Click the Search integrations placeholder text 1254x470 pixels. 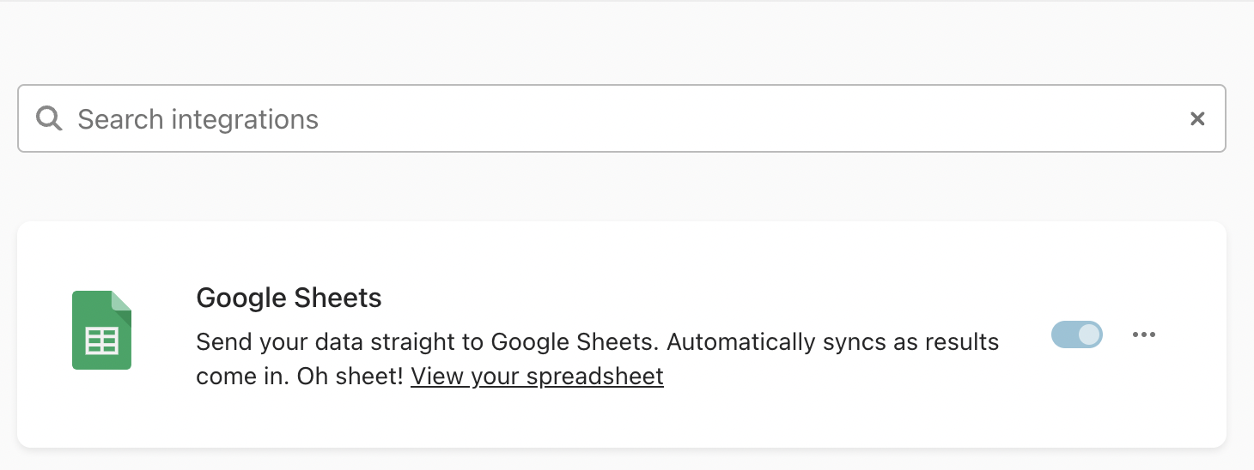198,119
